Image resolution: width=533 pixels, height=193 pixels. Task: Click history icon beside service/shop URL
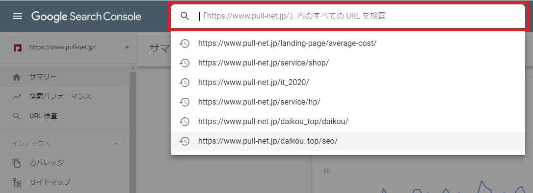[x=184, y=63]
